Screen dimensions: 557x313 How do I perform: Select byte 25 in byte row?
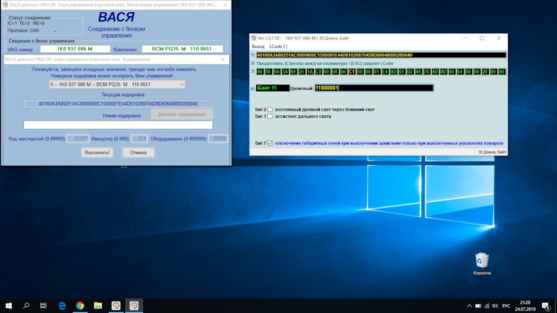[302, 72]
